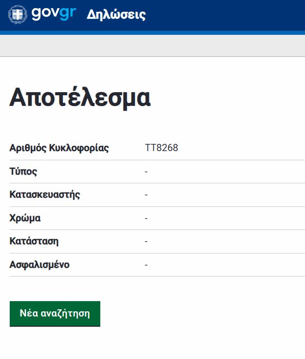Click the blue 'gr' part of logo
Image resolution: width=305 pixels, height=359 pixels.
(x=68, y=14)
